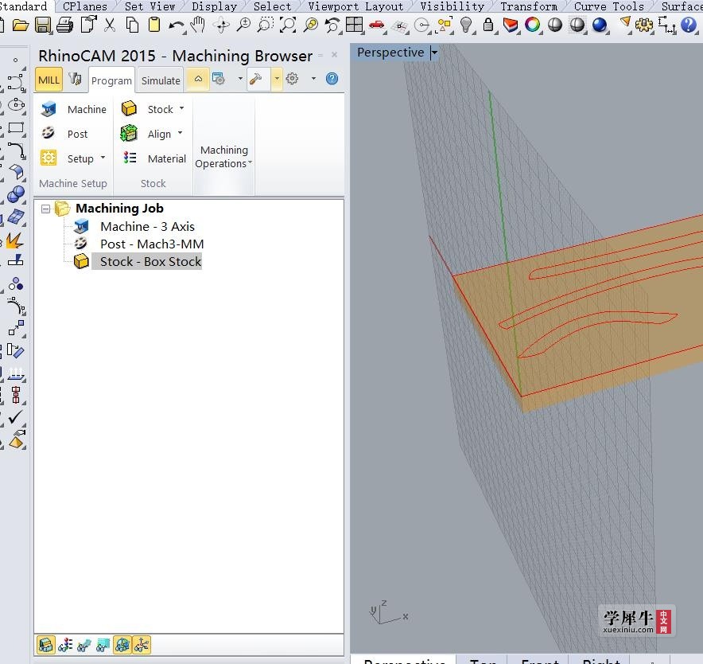The width and height of the screenshot is (703, 664).
Task: Open the Stock dropdown arrow
Action: tap(181, 108)
